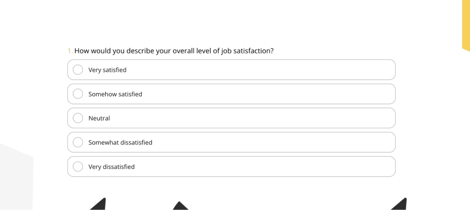The width and height of the screenshot is (470, 210).
Task: Click the dark triangle shape at bottom right
Action: pyautogui.click(x=400, y=205)
